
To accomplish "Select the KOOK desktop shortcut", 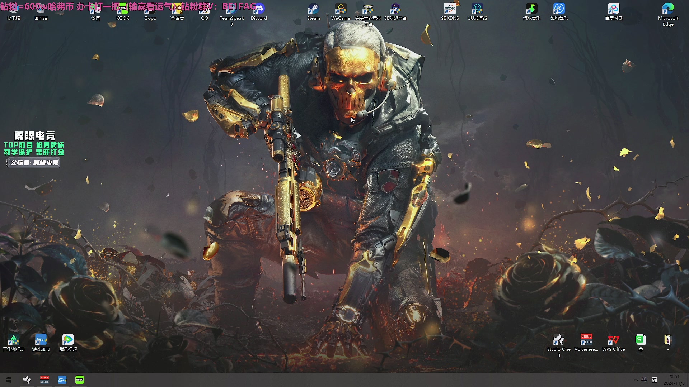I will pos(123,11).
